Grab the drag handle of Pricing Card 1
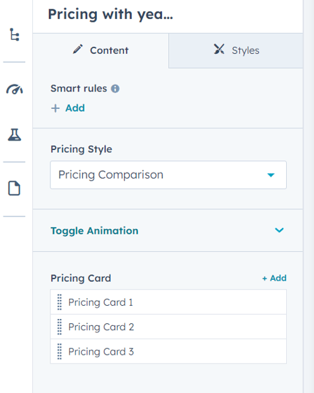This screenshot has width=314, height=393. click(x=59, y=302)
